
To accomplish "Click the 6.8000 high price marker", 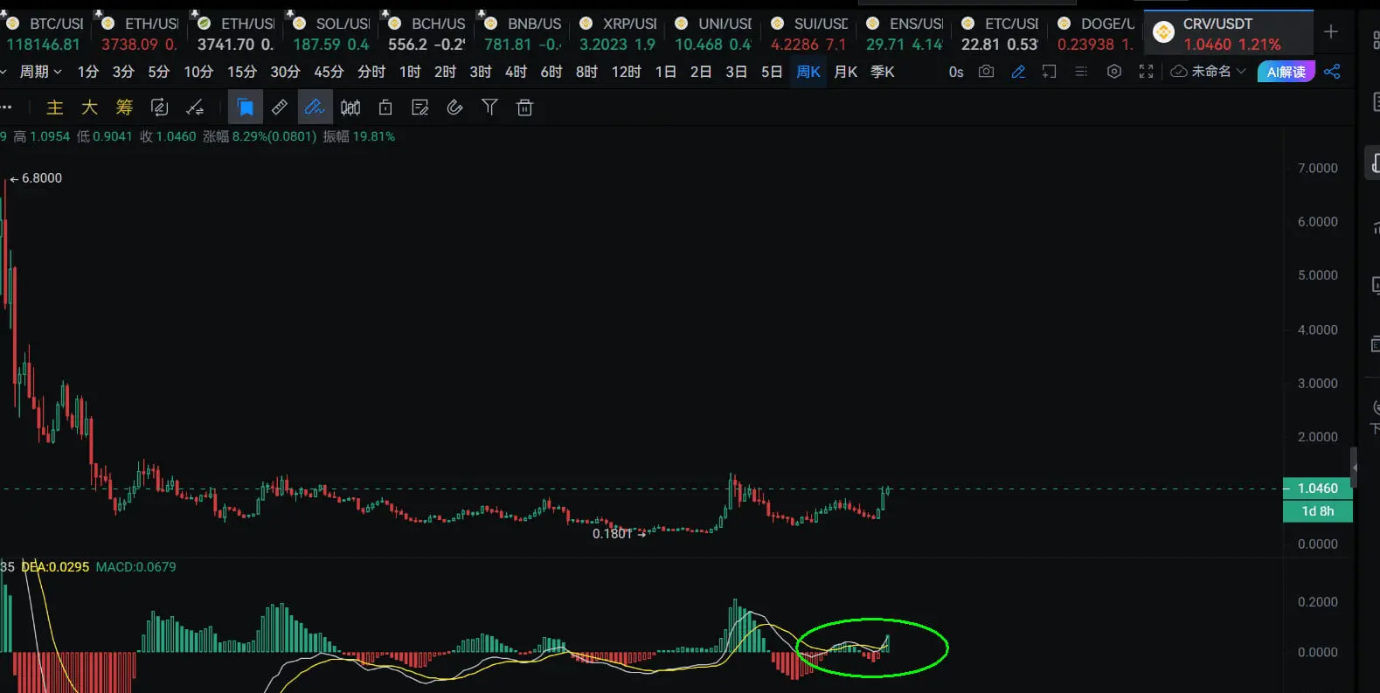I will coord(36,178).
